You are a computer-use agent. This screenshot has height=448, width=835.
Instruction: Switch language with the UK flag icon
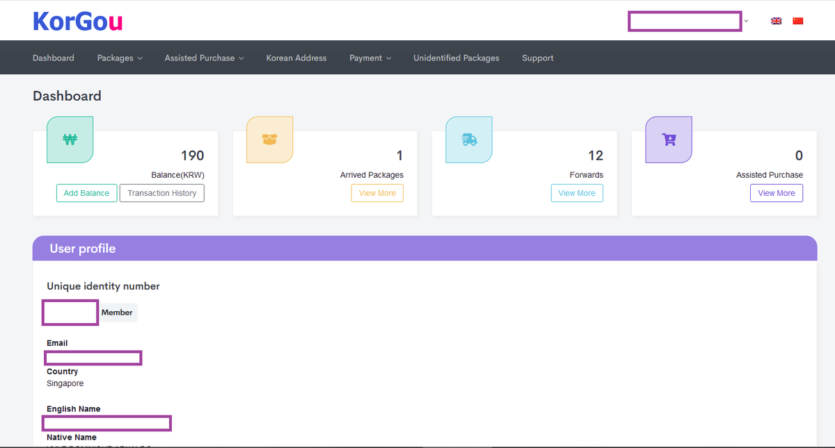[x=777, y=21]
